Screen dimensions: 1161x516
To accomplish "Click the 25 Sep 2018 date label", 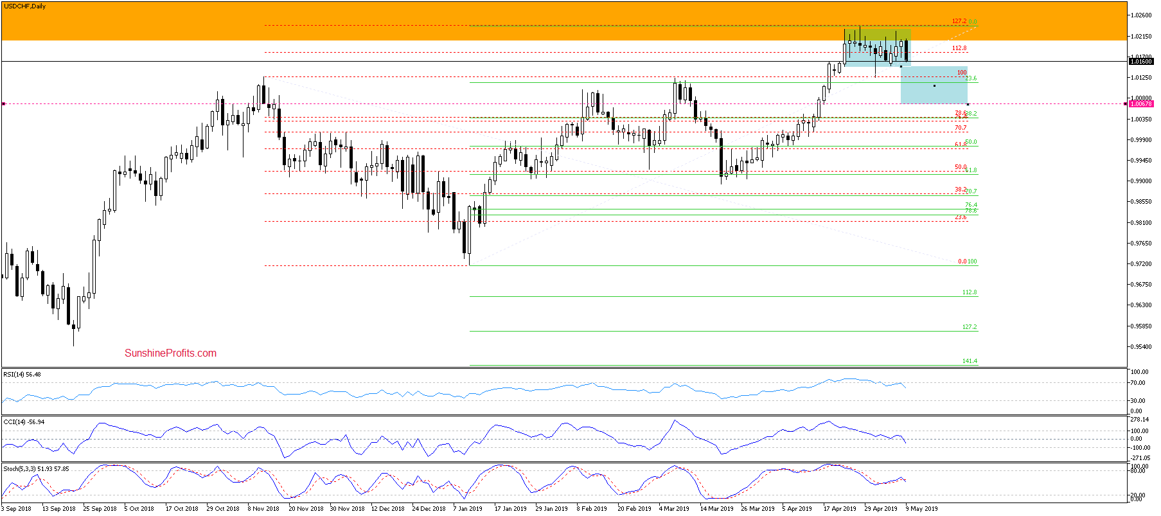I will [x=100, y=508].
